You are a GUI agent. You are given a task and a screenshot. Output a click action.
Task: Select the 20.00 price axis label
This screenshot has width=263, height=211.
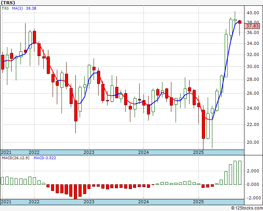pyautogui.click(x=253, y=142)
